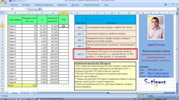
Task: Click the zoom slider handle
Action: coord(165,96)
